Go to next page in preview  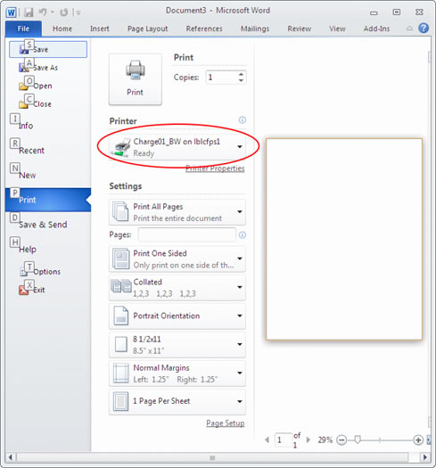(x=308, y=439)
